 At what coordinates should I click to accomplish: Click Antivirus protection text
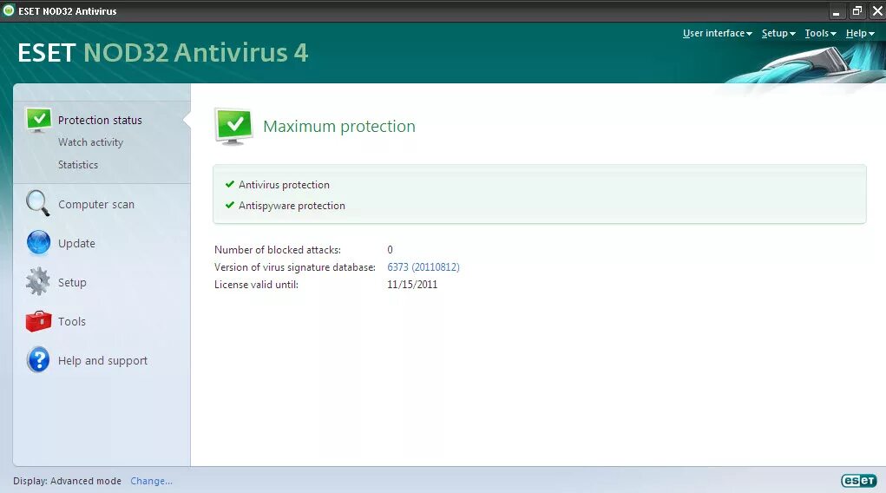(x=284, y=185)
